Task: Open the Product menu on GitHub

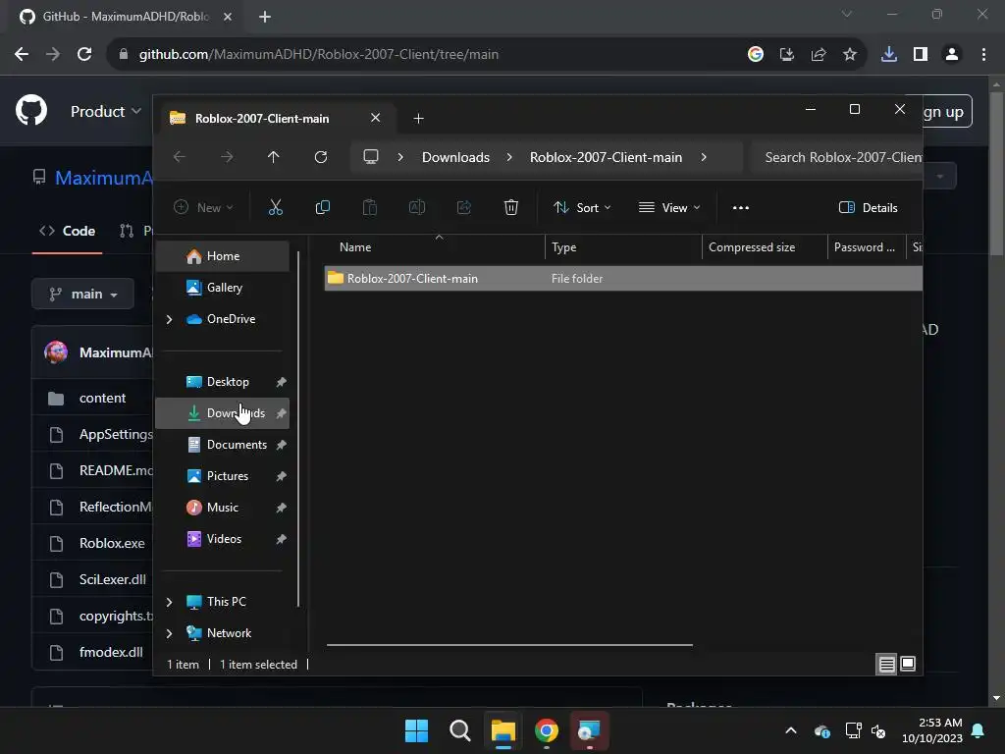Action: tap(105, 112)
